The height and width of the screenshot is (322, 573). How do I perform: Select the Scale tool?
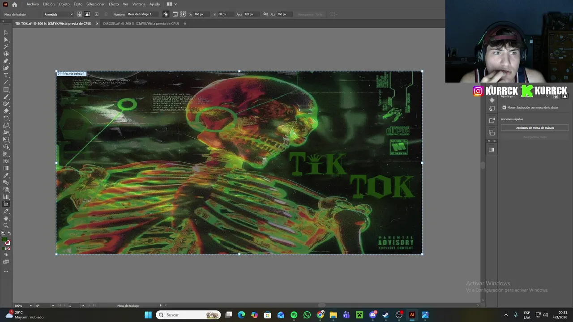(x=6, y=126)
